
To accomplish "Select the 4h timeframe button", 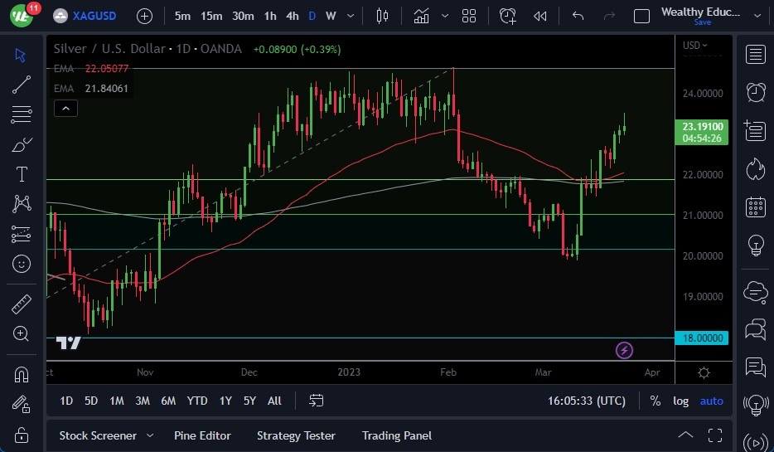I will [292, 16].
